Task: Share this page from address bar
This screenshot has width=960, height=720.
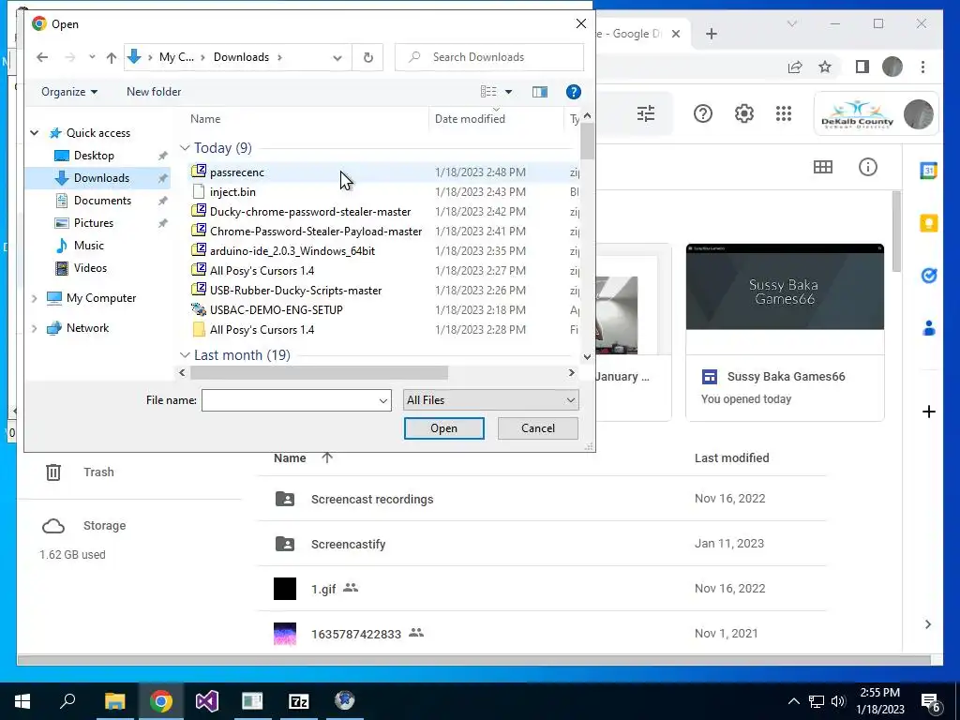Action: pyautogui.click(x=795, y=67)
